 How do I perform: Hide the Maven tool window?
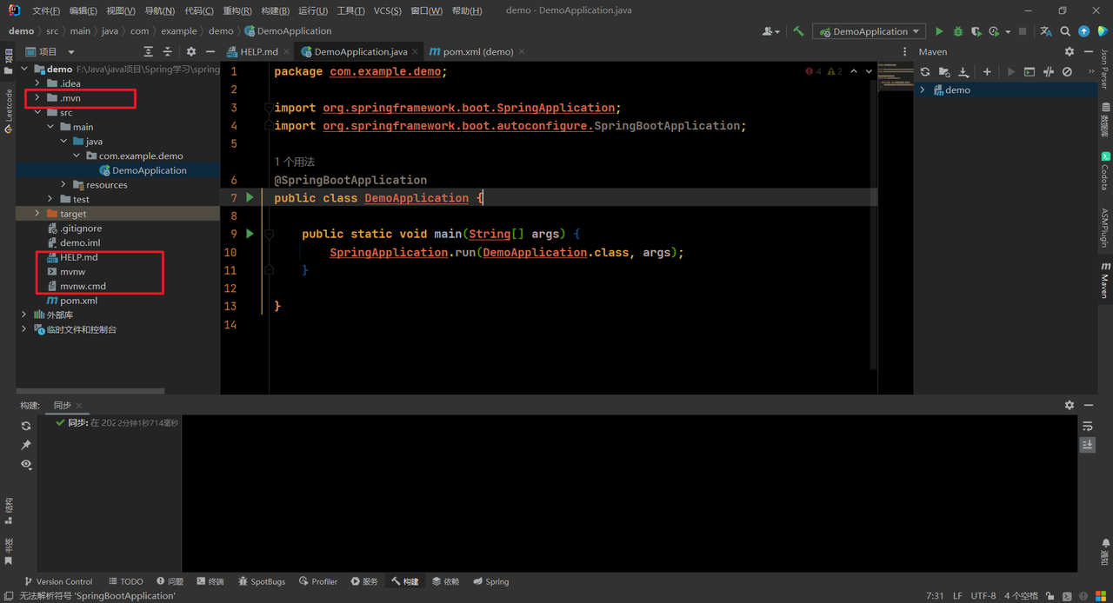(1089, 52)
